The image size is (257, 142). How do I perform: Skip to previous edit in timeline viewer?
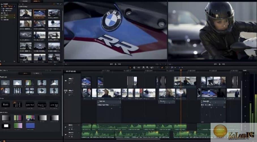click(215, 64)
